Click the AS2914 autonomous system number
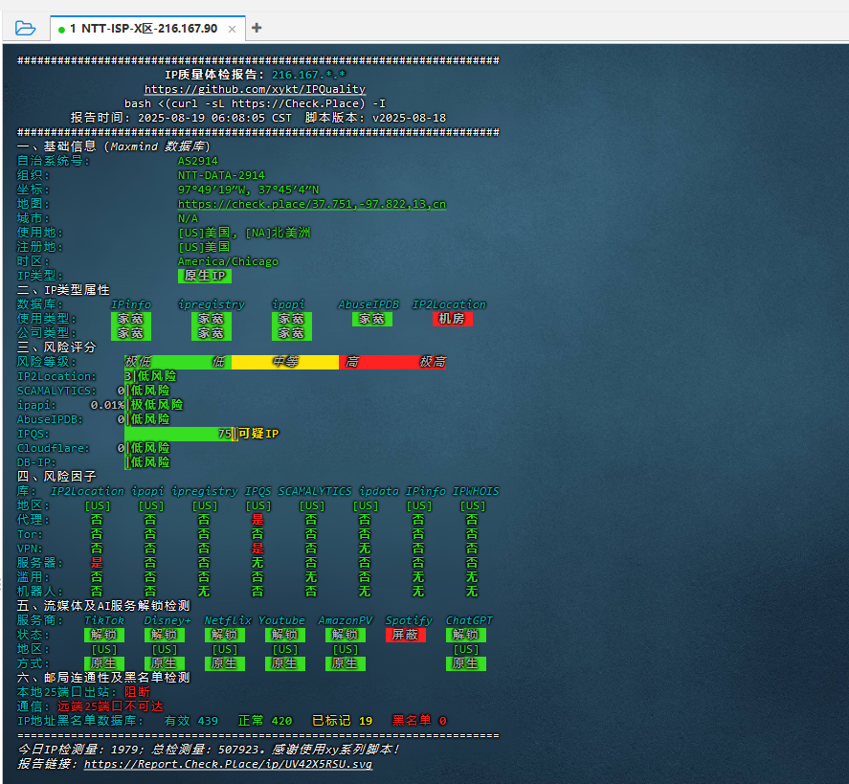849x784 pixels. point(197,161)
